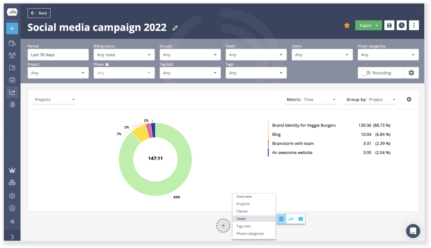
Task: Click the green Export button
Action: point(366,25)
